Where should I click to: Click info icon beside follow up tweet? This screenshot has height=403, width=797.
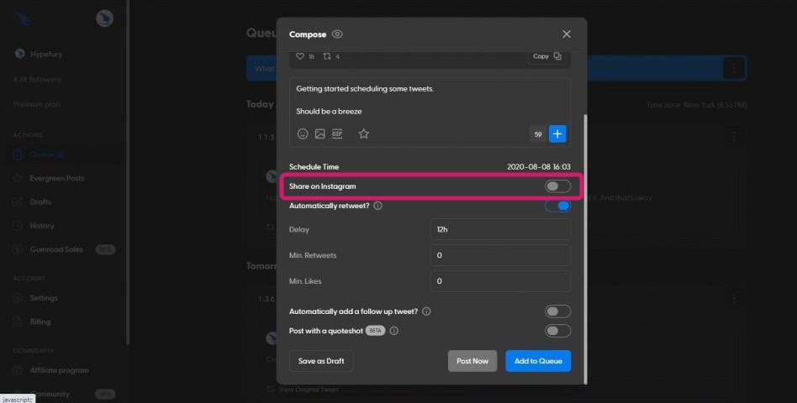click(426, 311)
